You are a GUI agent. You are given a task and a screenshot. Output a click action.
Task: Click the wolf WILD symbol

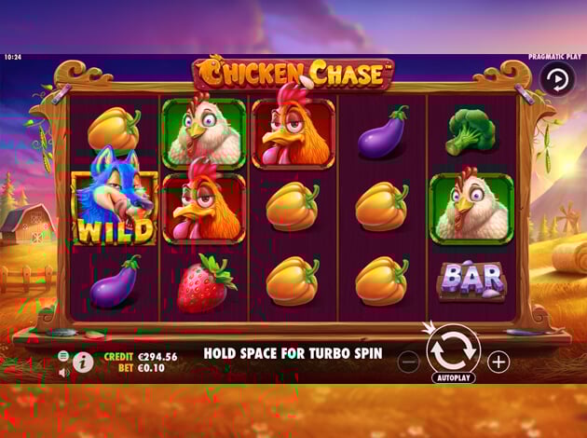115,197
